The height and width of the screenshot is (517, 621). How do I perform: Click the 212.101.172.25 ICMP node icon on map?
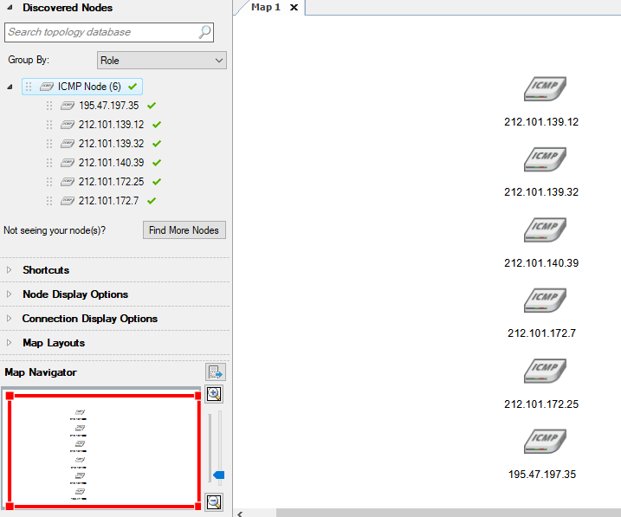[x=545, y=372]
